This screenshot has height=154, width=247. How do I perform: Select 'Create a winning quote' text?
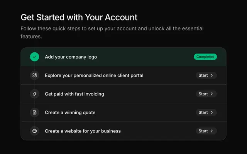pyautogui.click(x=70, y=112)
